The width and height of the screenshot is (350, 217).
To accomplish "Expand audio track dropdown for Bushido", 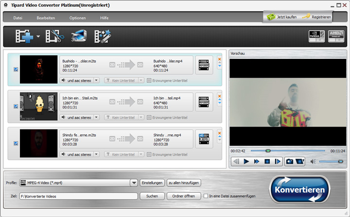I will click(x=96, y=80).
